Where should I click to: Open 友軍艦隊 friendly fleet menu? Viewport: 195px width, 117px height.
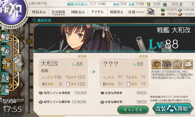(58, 12)
